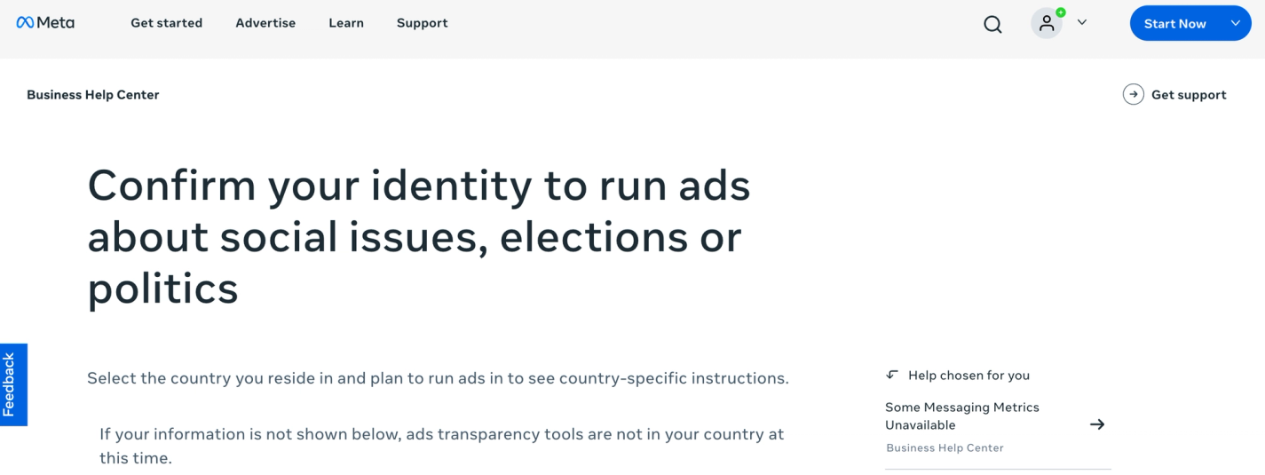Click the circled arrow beside Get support
The image size is (1265, 475).
[1133, 95]
